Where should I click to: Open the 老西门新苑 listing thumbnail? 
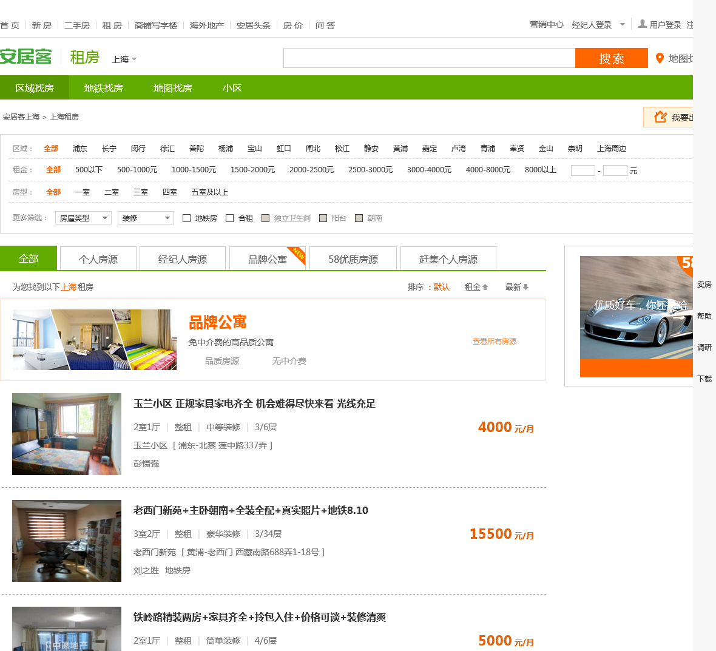pos(67,541)
